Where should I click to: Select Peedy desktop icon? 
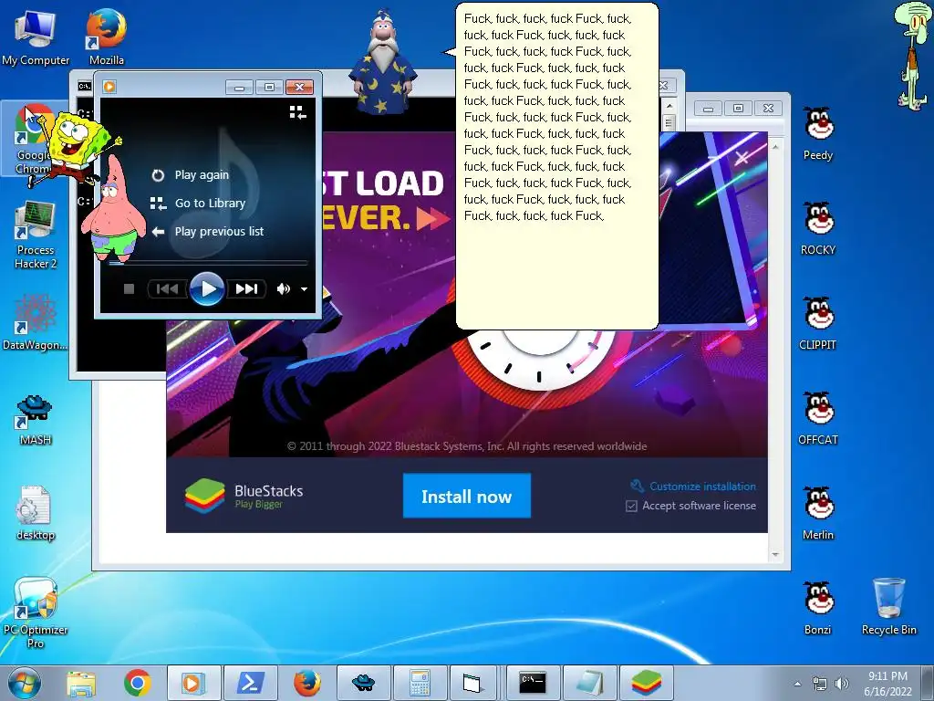point(818,133)
